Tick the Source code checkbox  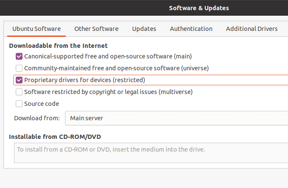coord(19,104)
